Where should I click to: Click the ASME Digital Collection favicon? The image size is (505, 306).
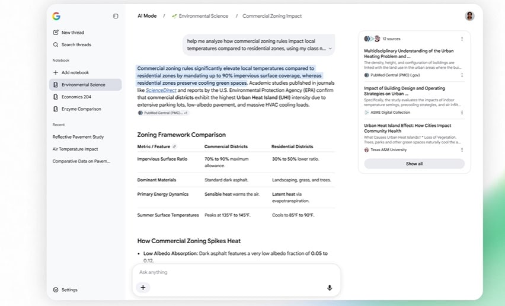366,113
